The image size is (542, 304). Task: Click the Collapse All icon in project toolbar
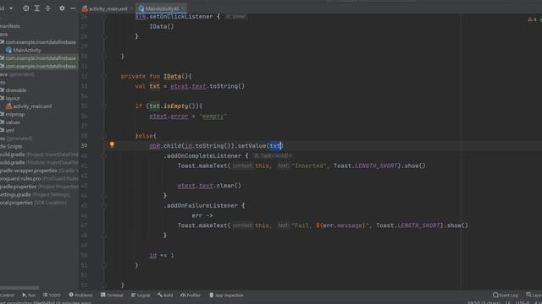(48, 8)
